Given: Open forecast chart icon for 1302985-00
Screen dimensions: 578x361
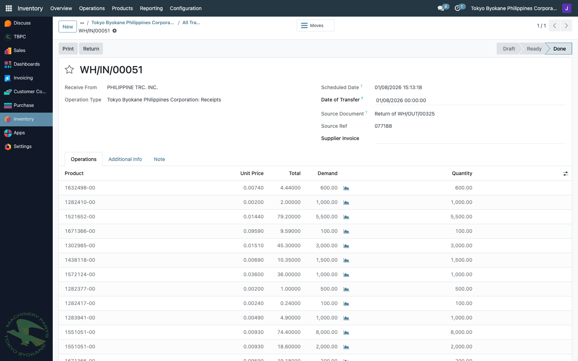Looking at the screenshot, I should (x=346, y=246).
